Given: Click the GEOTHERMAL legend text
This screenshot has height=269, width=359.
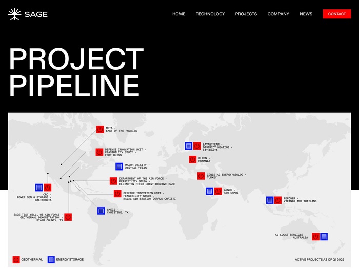Looking at the screenshot, I should pos(32,260).
